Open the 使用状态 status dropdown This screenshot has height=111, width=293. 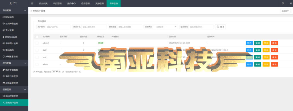[x=165, y=27]
